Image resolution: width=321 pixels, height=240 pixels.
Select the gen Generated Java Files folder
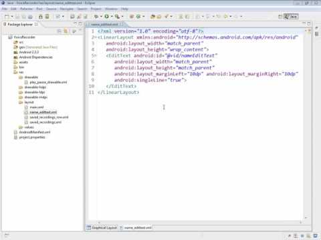pos(35,47)
